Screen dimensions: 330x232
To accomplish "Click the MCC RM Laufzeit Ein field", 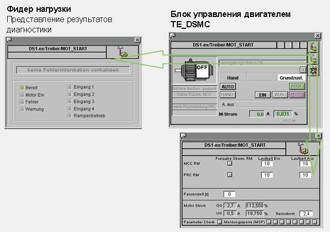I will (x=267, y=164).
